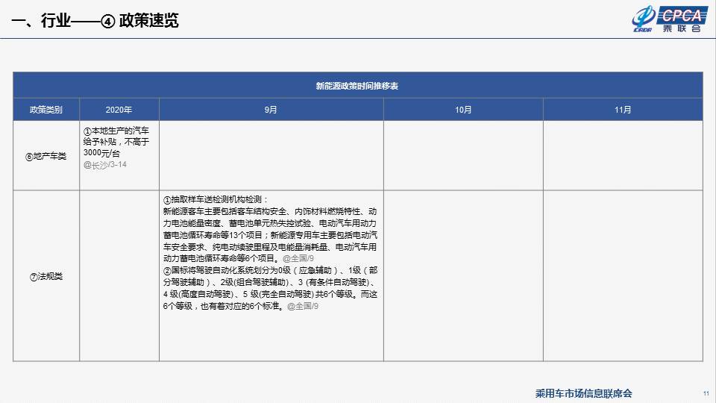
Task: Select the 本地生产的汽车给予补贴 cell text
Action: [116, 142]
